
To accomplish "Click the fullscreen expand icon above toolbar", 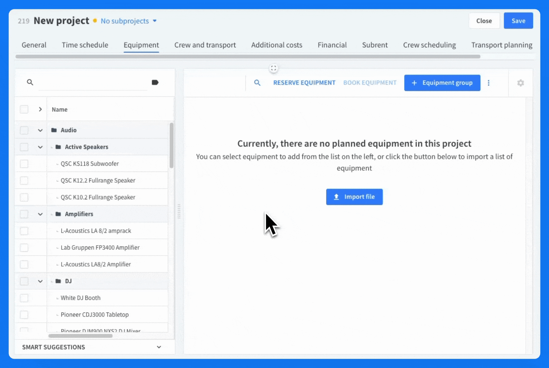I will tap(273, 68).
